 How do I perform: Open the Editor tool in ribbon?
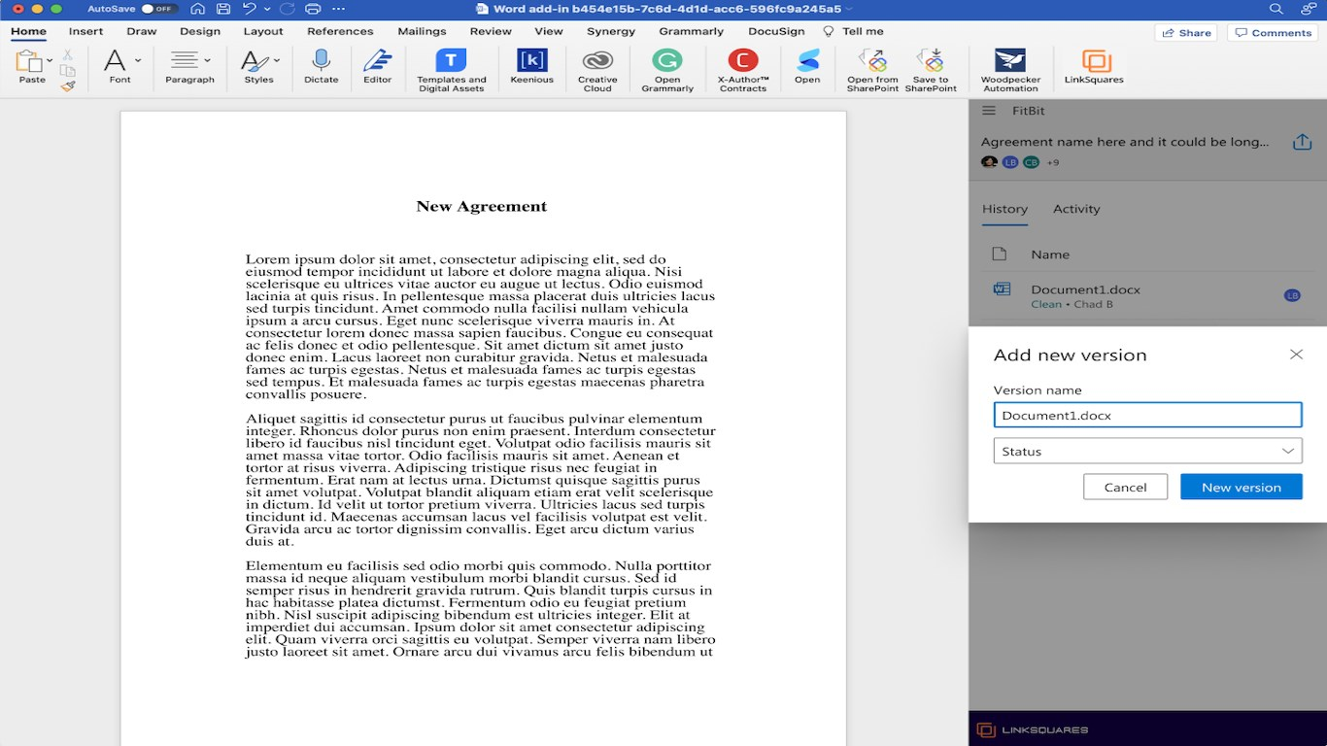[x=377, y=62]
